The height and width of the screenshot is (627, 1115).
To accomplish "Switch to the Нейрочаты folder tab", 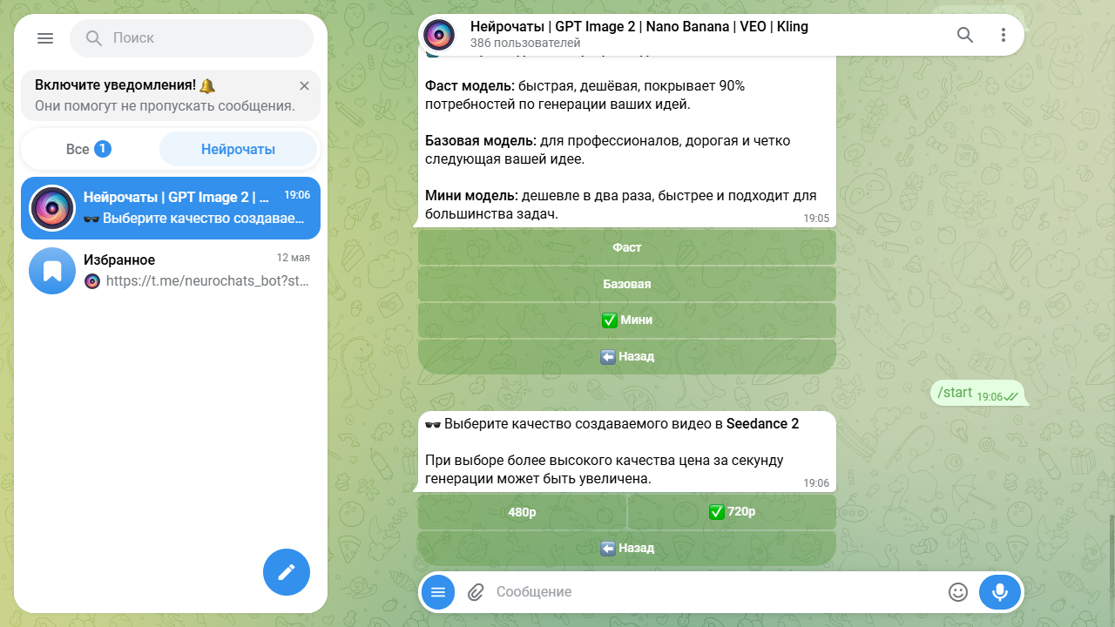I will pyautogui.click(x=238, y=149).
